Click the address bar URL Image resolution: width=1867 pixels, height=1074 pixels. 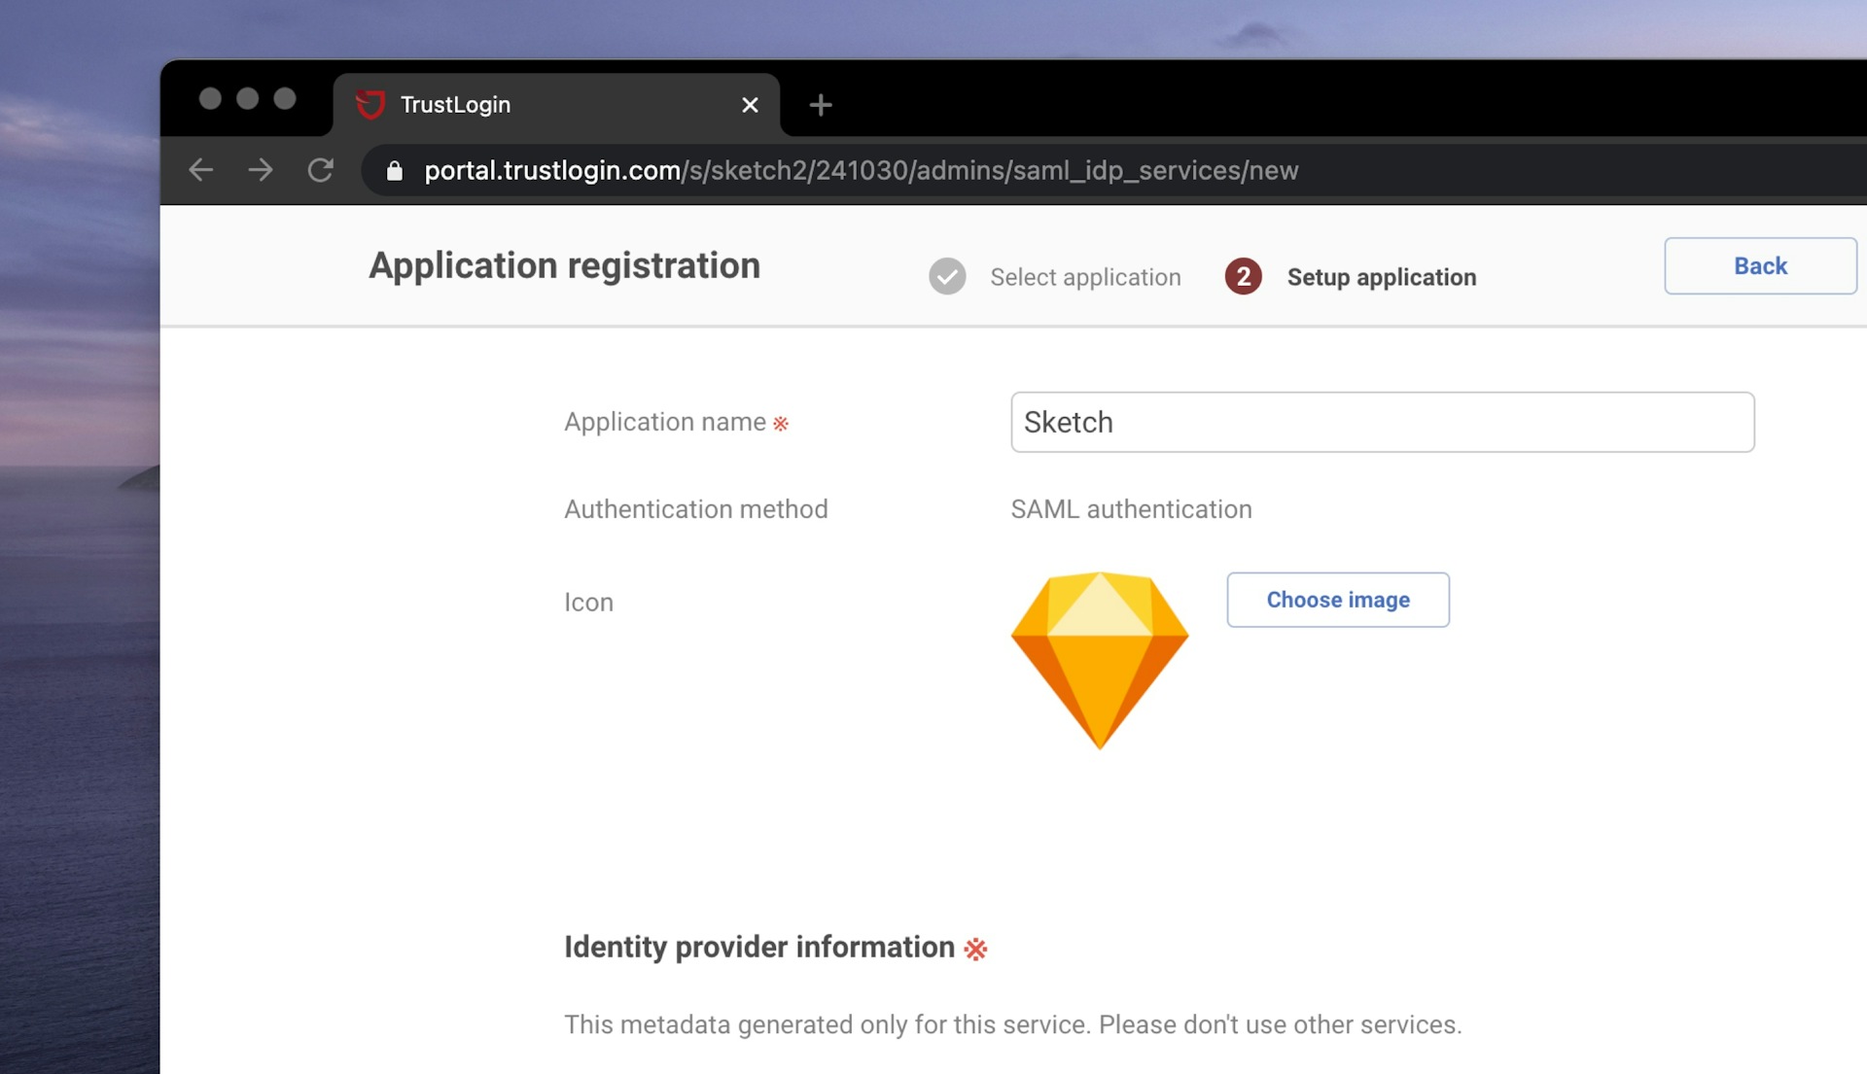(x=860, y=170)
